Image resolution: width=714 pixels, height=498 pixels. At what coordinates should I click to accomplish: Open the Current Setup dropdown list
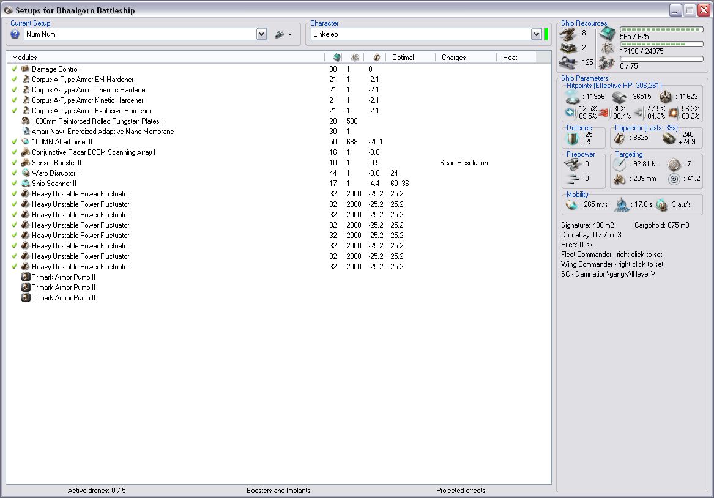(261, 34)
